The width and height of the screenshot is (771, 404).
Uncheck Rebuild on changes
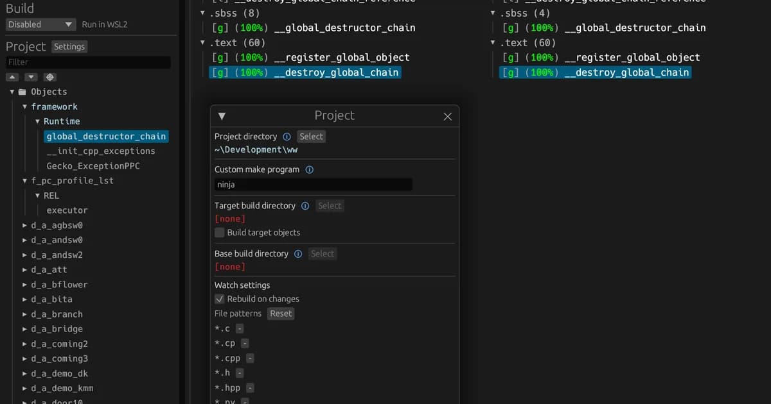tap(220, 299)
